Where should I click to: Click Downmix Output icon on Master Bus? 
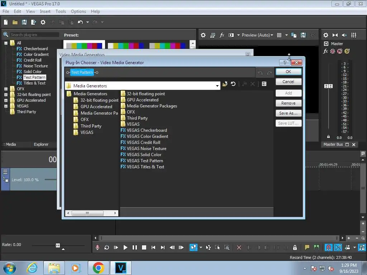coord(335,35)
